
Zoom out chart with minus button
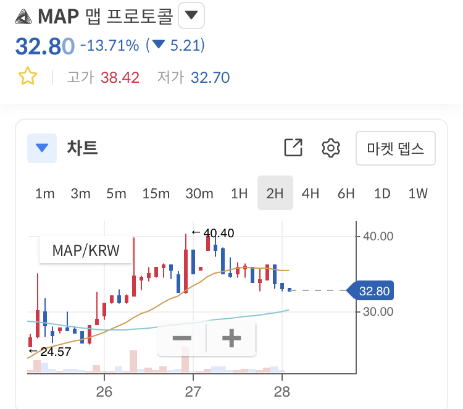click(x=182, y=338)
